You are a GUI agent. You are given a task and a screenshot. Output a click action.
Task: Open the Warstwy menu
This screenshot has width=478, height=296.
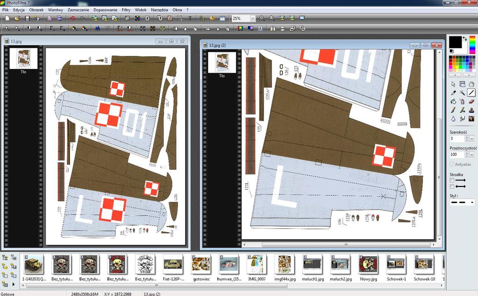pyautogui.click(x=55, y=10)
